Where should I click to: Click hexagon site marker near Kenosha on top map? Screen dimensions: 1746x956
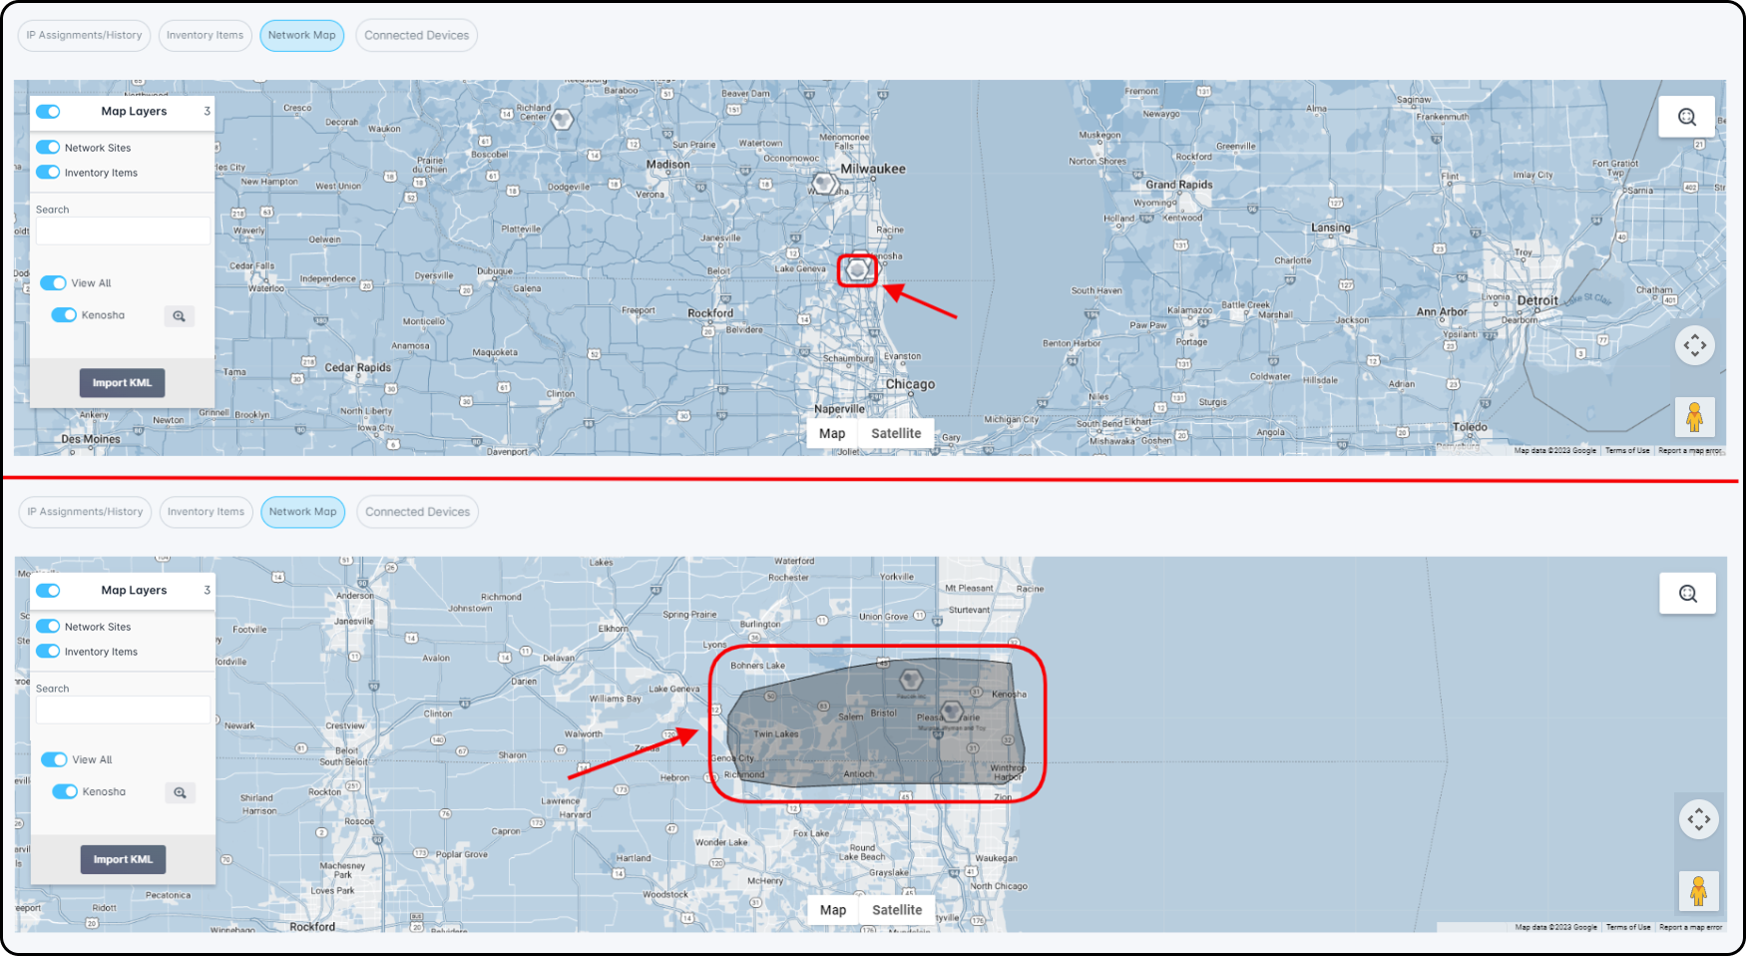(x=857, y=270)
